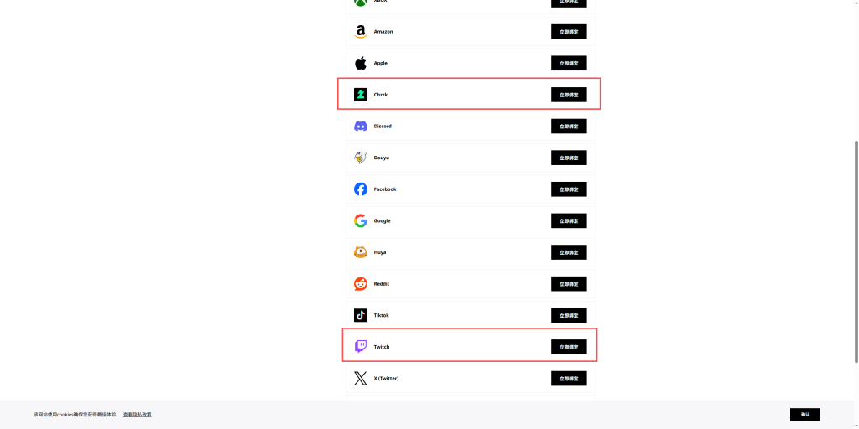The image size is (859, 429).
Task: Confirm the cookie notice banner
Action: (x=804, y=415)
